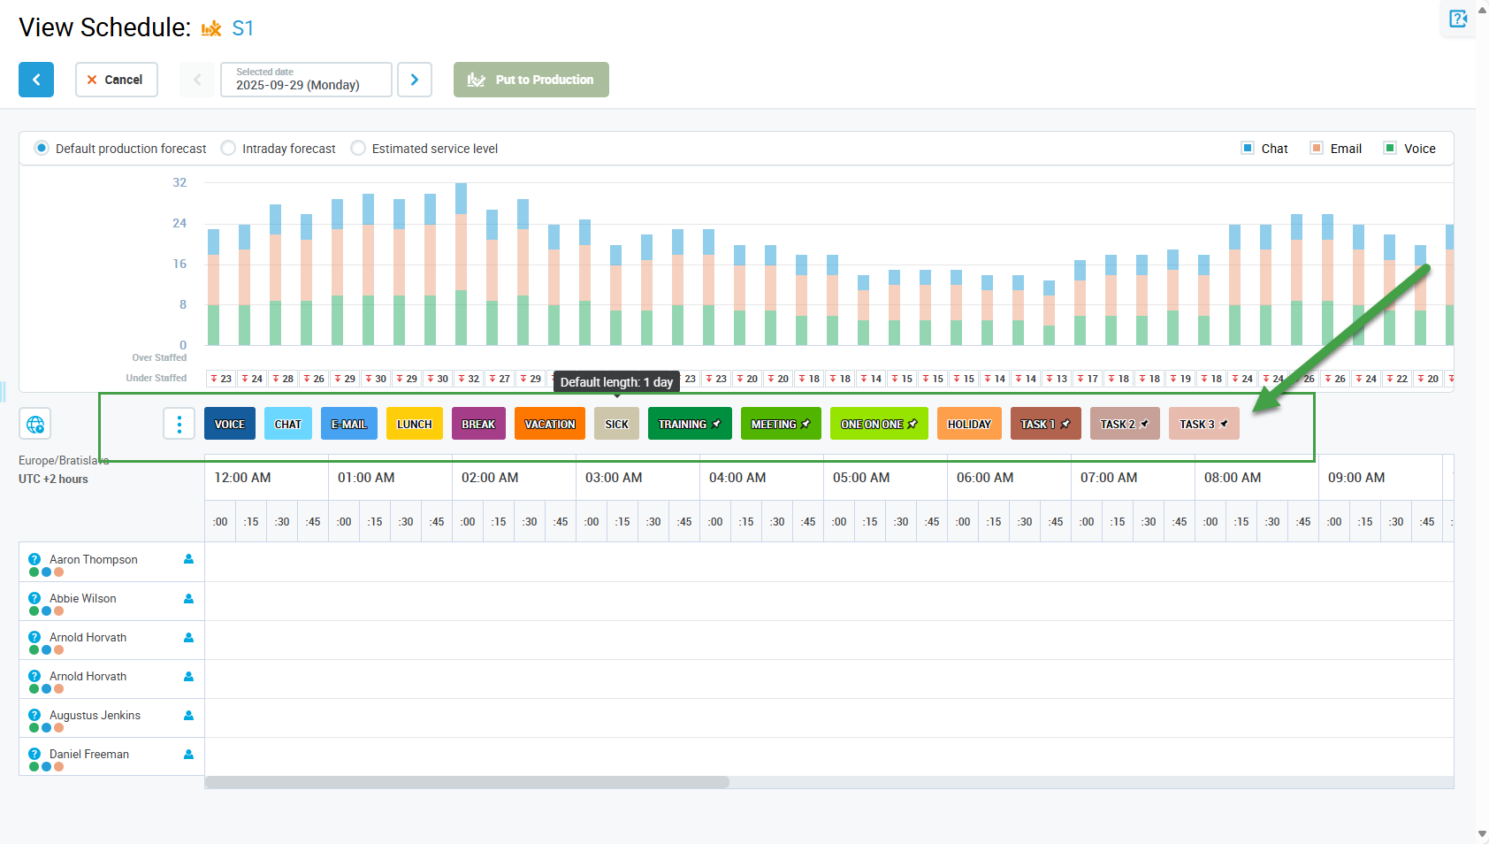
Task: Click the blue back arrow button
Action: pos(36,80)
